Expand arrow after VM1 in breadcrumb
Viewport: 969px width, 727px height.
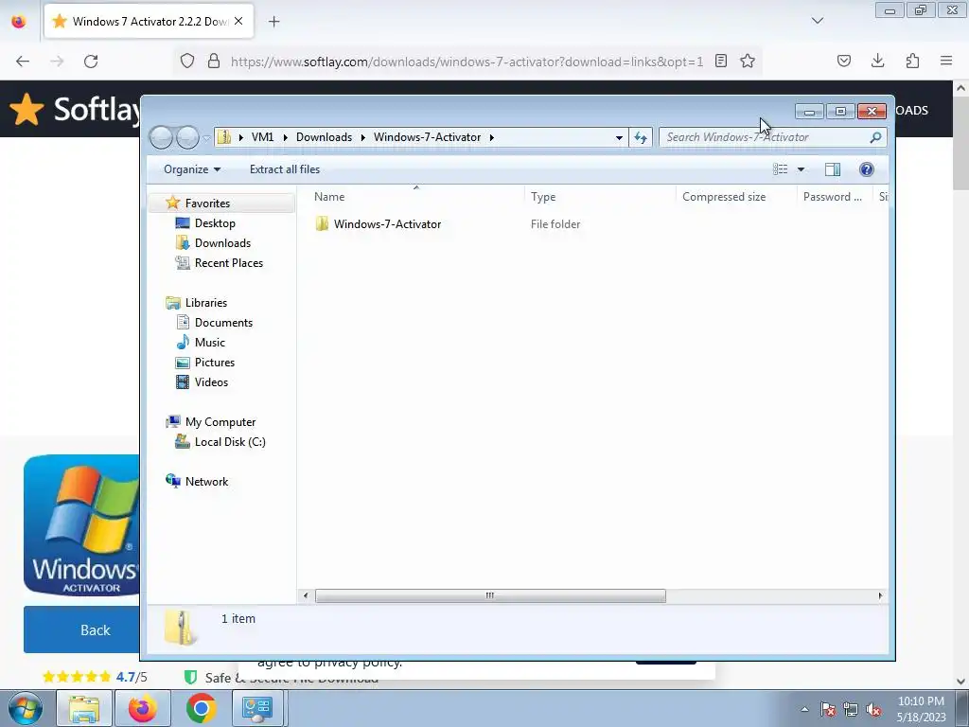[285, 137]
